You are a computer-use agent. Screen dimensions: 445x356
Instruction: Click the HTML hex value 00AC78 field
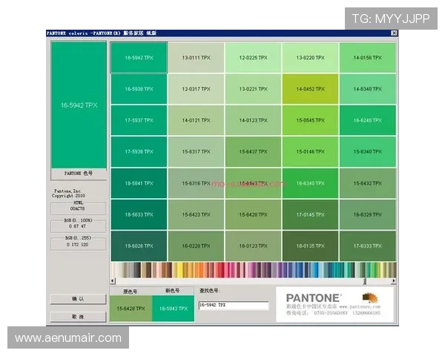tap(78, 209)
